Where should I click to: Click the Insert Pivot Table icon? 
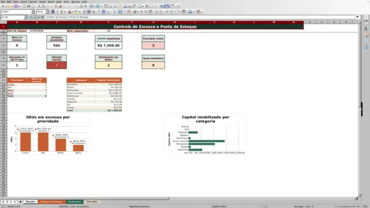[x=134, y=6]
